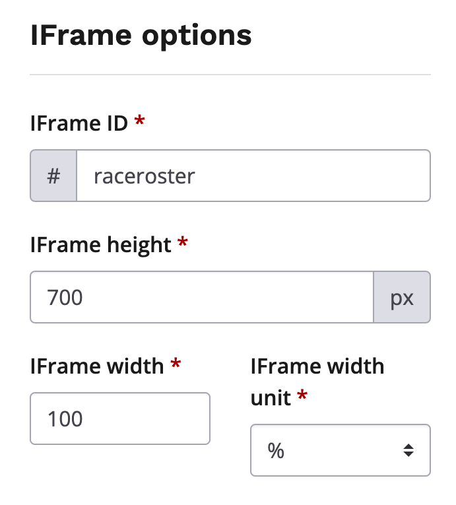The height and width of the screenshot is (505, 456).
Task: Click the IFrame options heading
Action: pyautogui.click(x=141, y=36)
